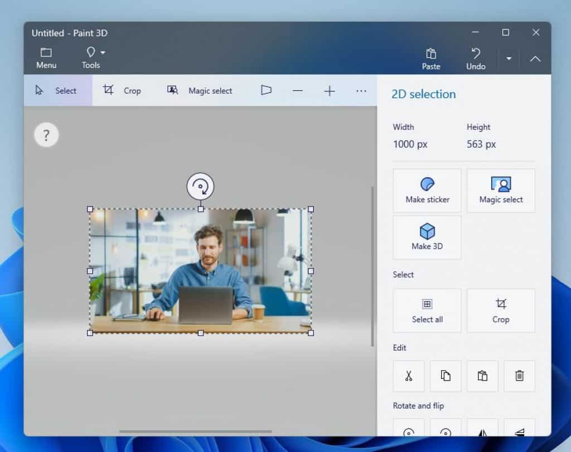
Task: Click Magic select in the side panel
Action: (x=501, y=191)
